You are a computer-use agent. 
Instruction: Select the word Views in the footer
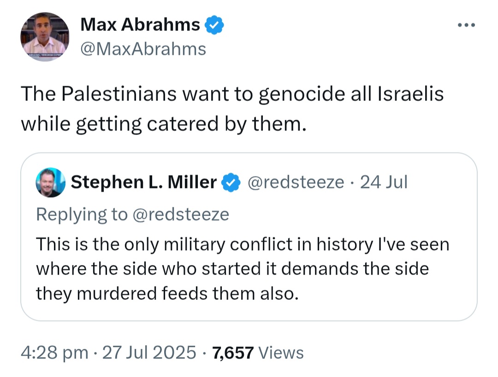coord(281,353)
